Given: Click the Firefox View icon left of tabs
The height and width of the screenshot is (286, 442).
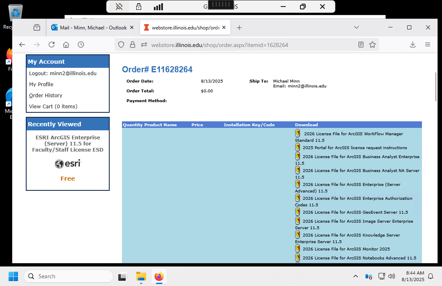Looking at the screenshot, I should click(37, 27).
